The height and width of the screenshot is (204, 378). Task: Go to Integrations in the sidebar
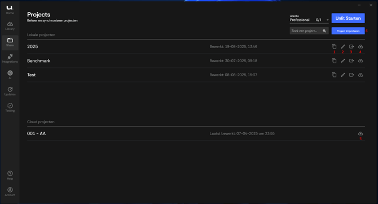pos(10,59)
